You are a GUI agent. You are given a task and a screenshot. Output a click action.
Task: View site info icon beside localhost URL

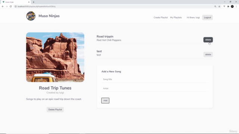point(16,7)
